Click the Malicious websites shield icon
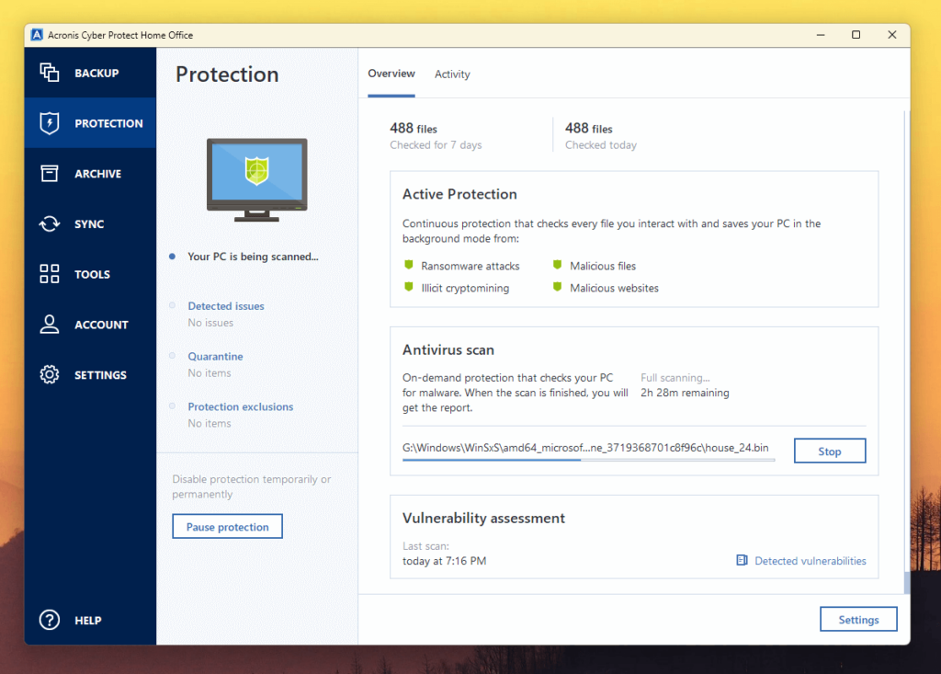The height and width of the screenshot is (674, 941). click(x=557, y=287)
